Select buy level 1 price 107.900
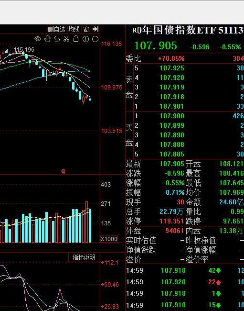Screen dimensions: 244x311 pyautogui.click(x=172, y=116)
